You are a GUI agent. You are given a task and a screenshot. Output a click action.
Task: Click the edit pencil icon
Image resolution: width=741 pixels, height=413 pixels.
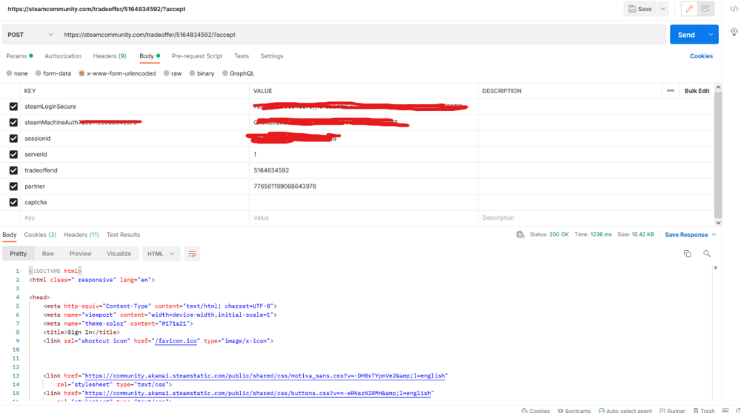pyautogui.click(x=689, y=9)
